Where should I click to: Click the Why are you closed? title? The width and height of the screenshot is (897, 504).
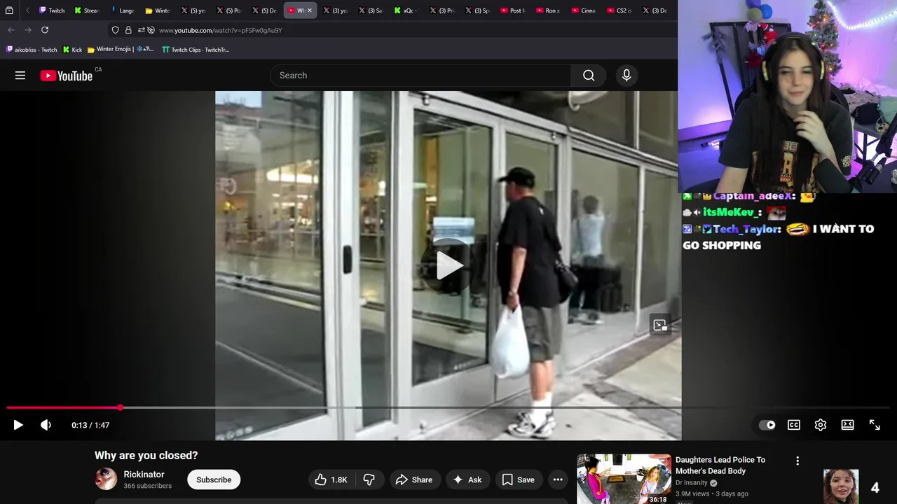[146, 456]
